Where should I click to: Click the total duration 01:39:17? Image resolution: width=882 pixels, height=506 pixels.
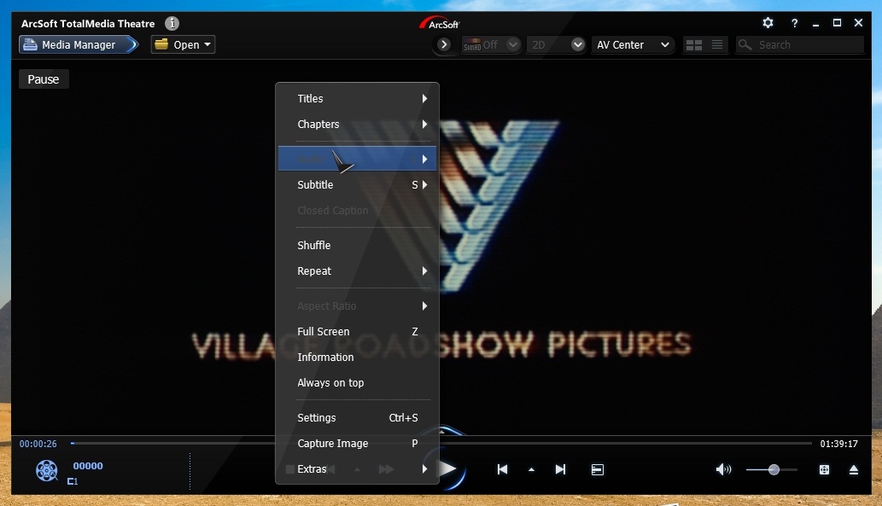pos(838,444)
